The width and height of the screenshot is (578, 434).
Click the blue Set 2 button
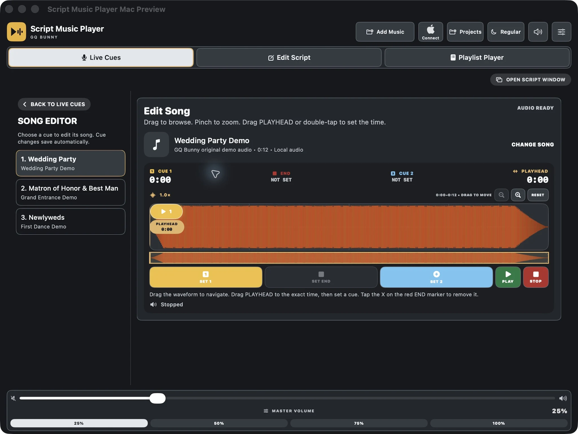coord(436,277)
